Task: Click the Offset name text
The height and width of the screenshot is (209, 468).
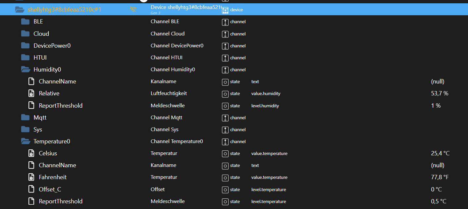Action: (x=158, y=189)
